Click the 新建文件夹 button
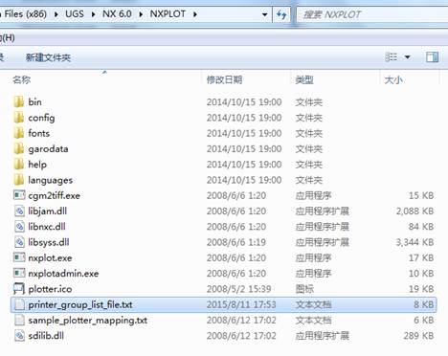This screenshot has height=356, width=448. pyautogui.click(x=48, y=57)
